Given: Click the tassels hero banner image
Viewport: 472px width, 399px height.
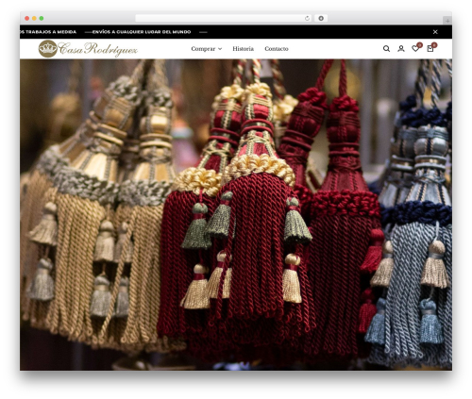Looking at the screenshot, I should [x=236, y=214].
